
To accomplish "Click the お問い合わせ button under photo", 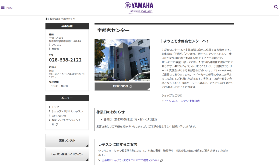I will click(x=122, y=86).
